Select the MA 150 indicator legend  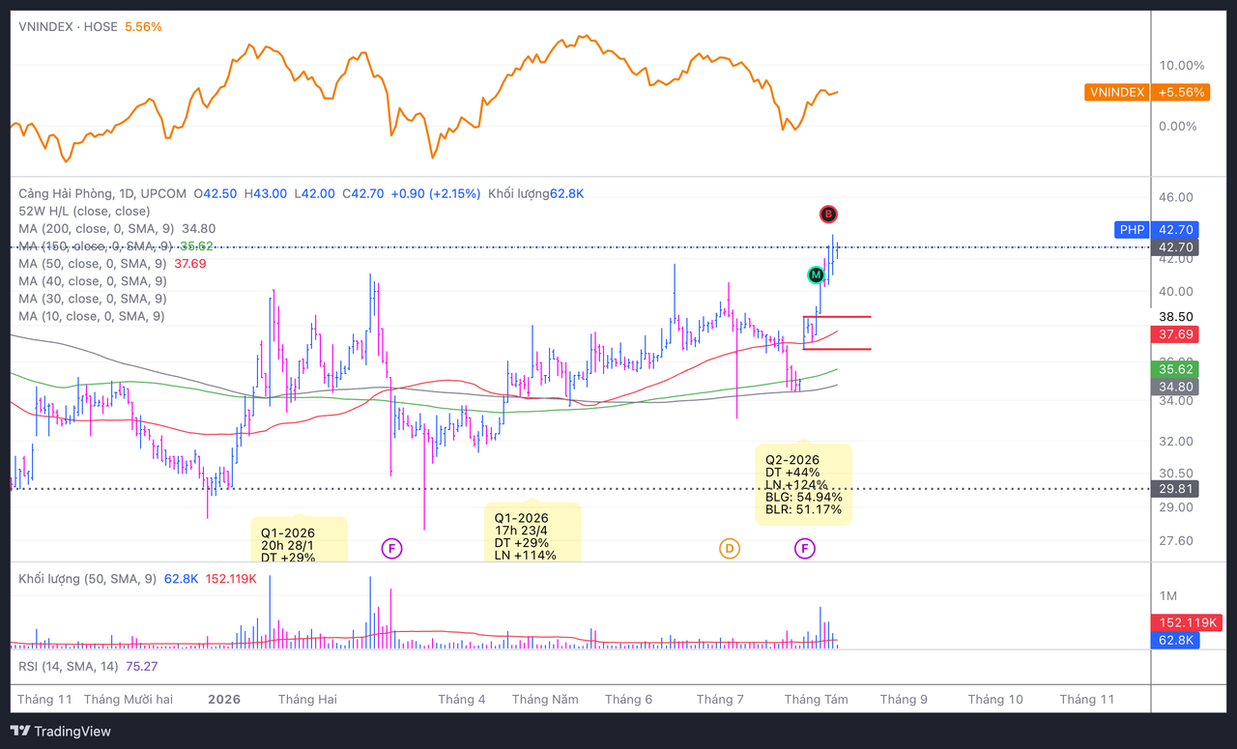(117, 246)
